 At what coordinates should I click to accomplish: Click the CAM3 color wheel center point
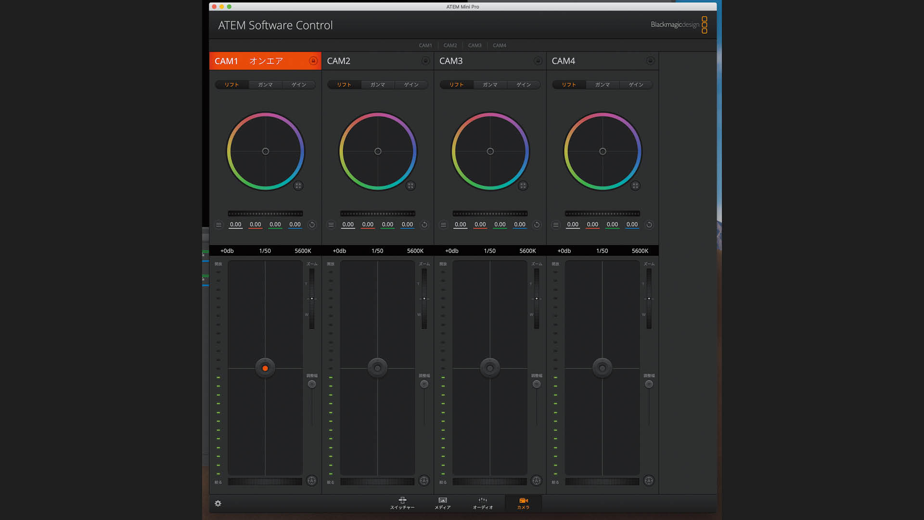[490, 151]
